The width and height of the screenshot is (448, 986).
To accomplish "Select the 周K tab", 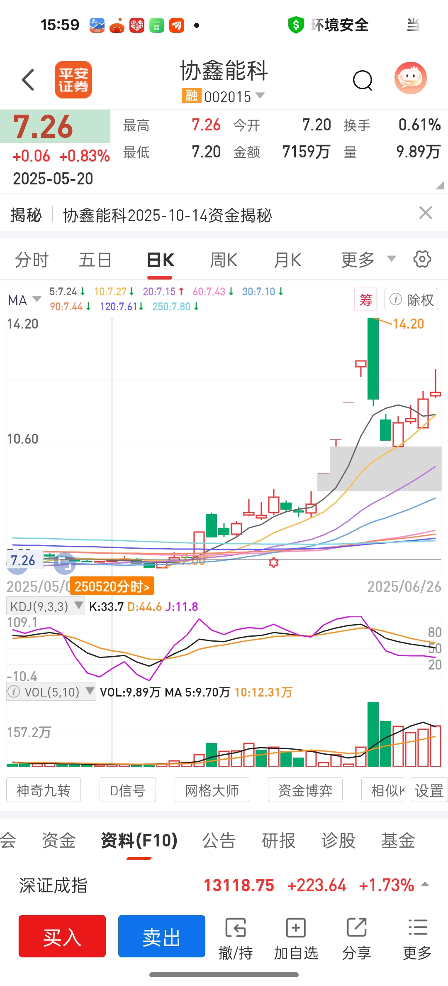I will point(224,260).
